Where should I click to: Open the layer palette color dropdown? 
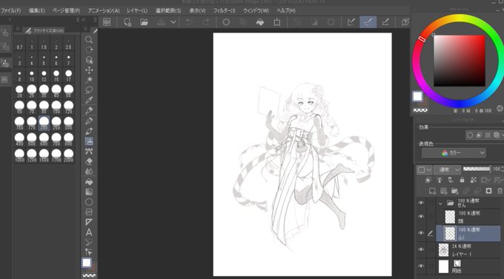tap(424, 169)
